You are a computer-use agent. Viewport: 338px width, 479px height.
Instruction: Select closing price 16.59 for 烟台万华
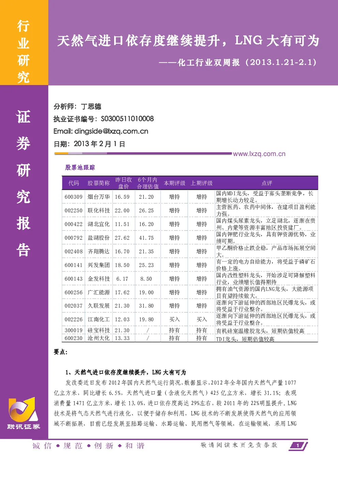pos(122,197)
